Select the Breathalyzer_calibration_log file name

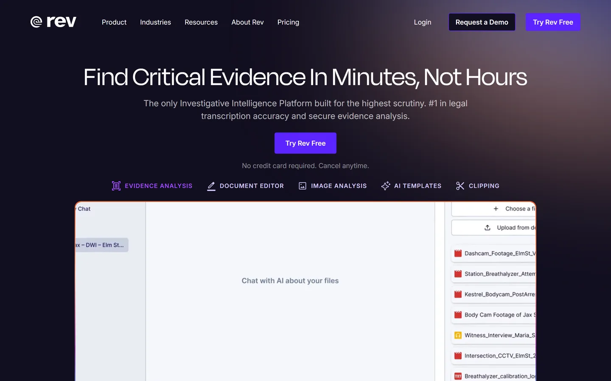(x=500, y=376)
